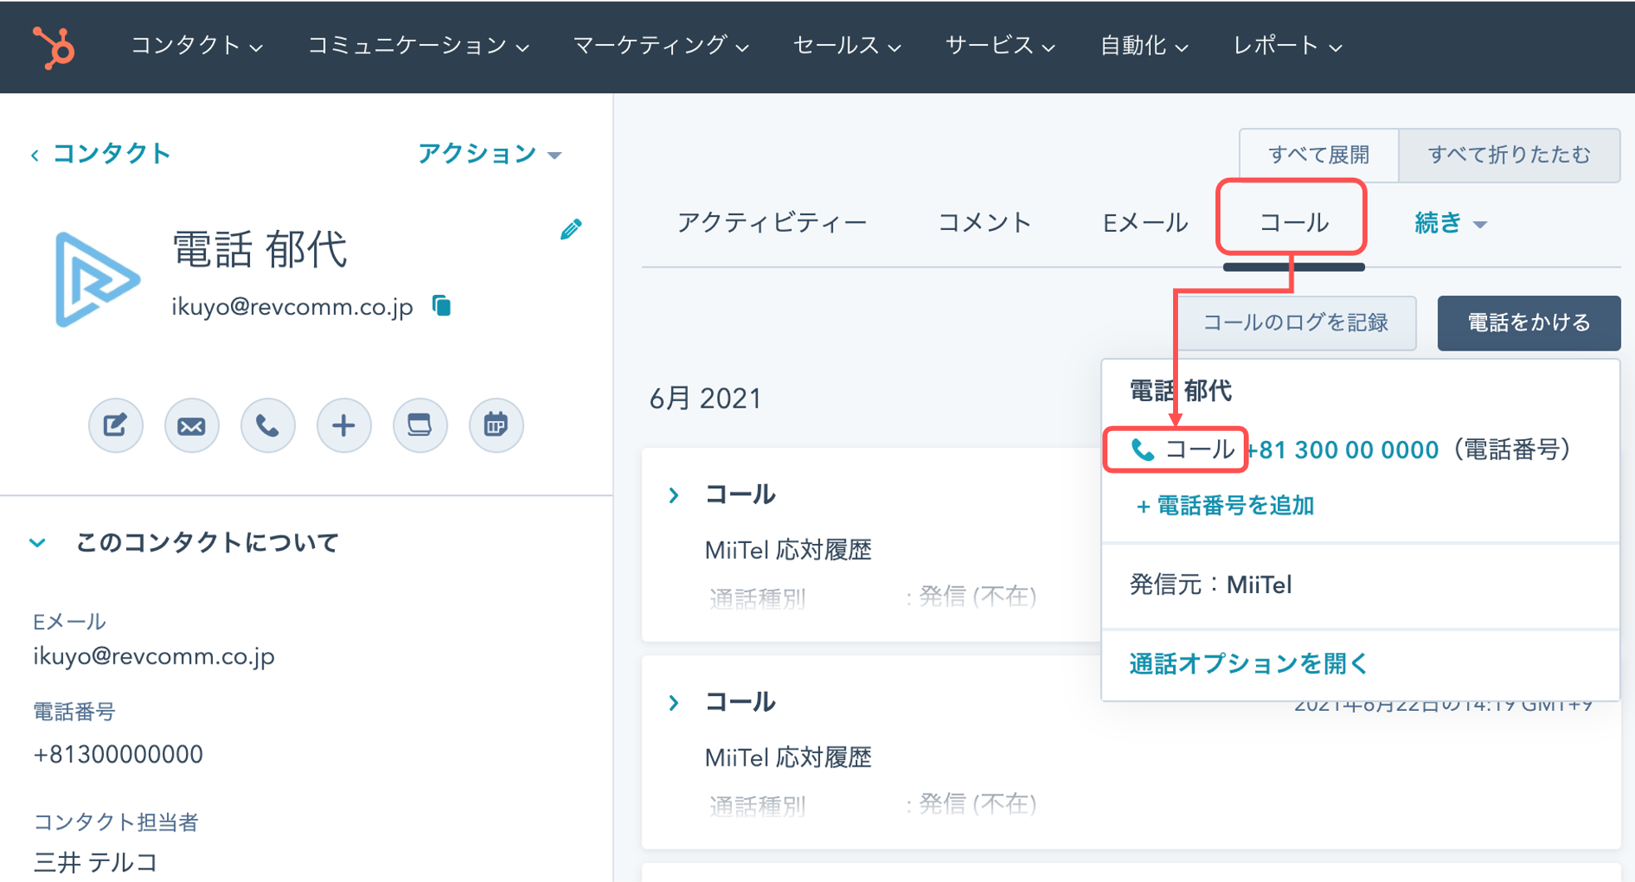This screenshot has width=1635, height=882.
Task: Collapse the このコンタクトについて section
Action: (37, 543)
